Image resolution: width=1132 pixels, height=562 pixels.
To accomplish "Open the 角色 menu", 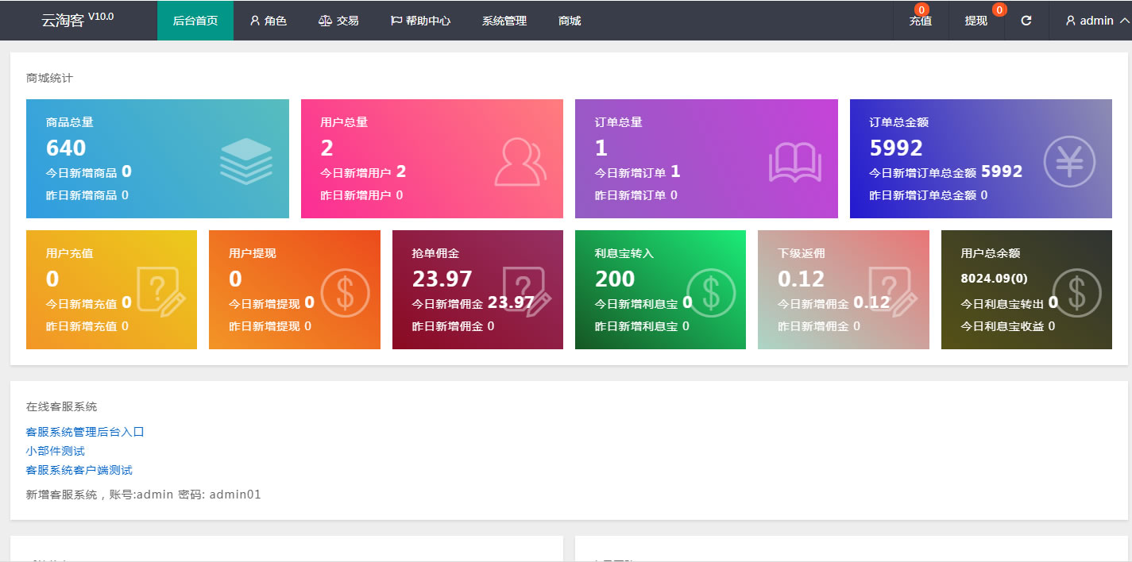I will (x=268, y=21).
